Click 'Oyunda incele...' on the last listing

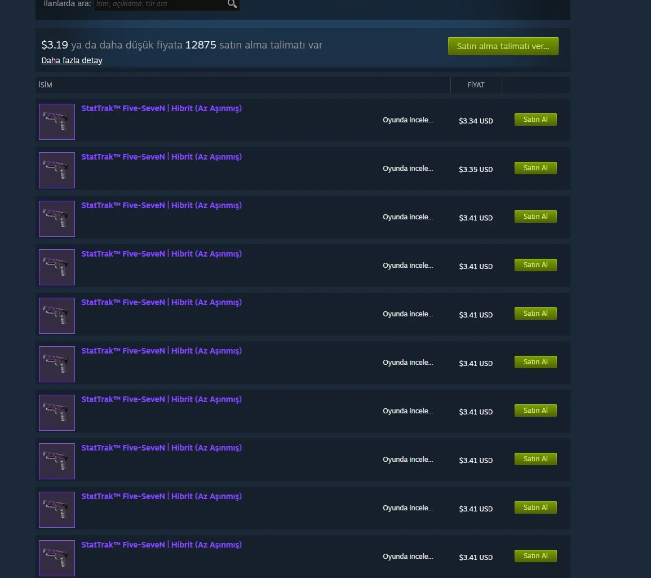coord(408,557)
